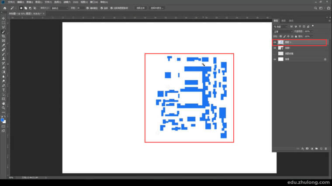Image resolution: width=332 pixels, height=186 pixels.
Task: Click the blue foreground color swatch
Action: coord(3,120)
